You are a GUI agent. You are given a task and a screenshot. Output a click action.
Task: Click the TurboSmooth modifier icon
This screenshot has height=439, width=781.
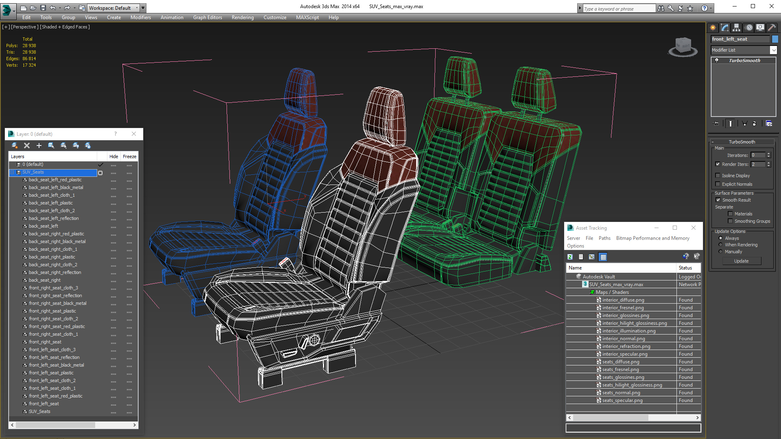717,60
